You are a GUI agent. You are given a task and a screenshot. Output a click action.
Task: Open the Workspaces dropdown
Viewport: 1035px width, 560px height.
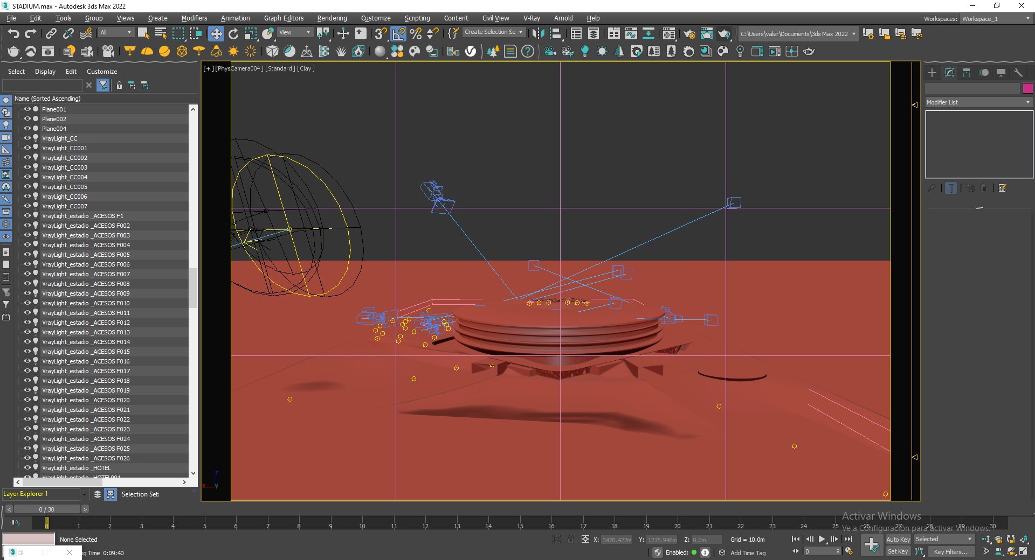click(996, 19)
